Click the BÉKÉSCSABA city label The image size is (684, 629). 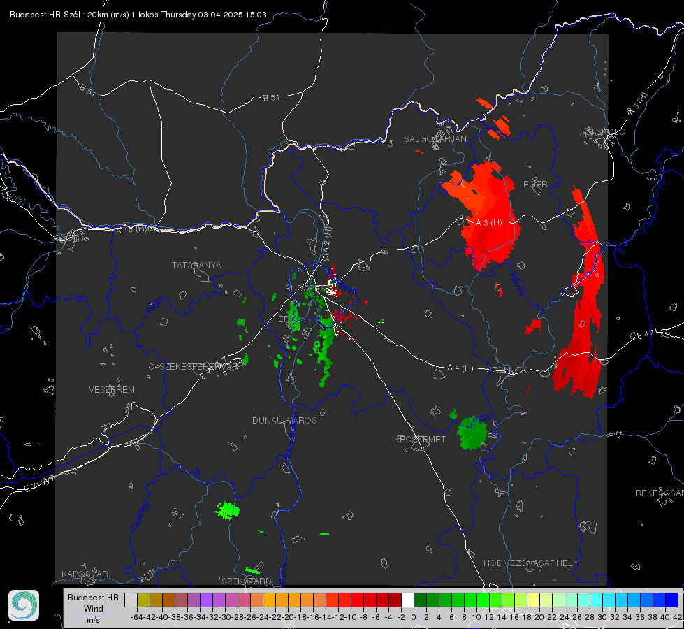point(660,493)
